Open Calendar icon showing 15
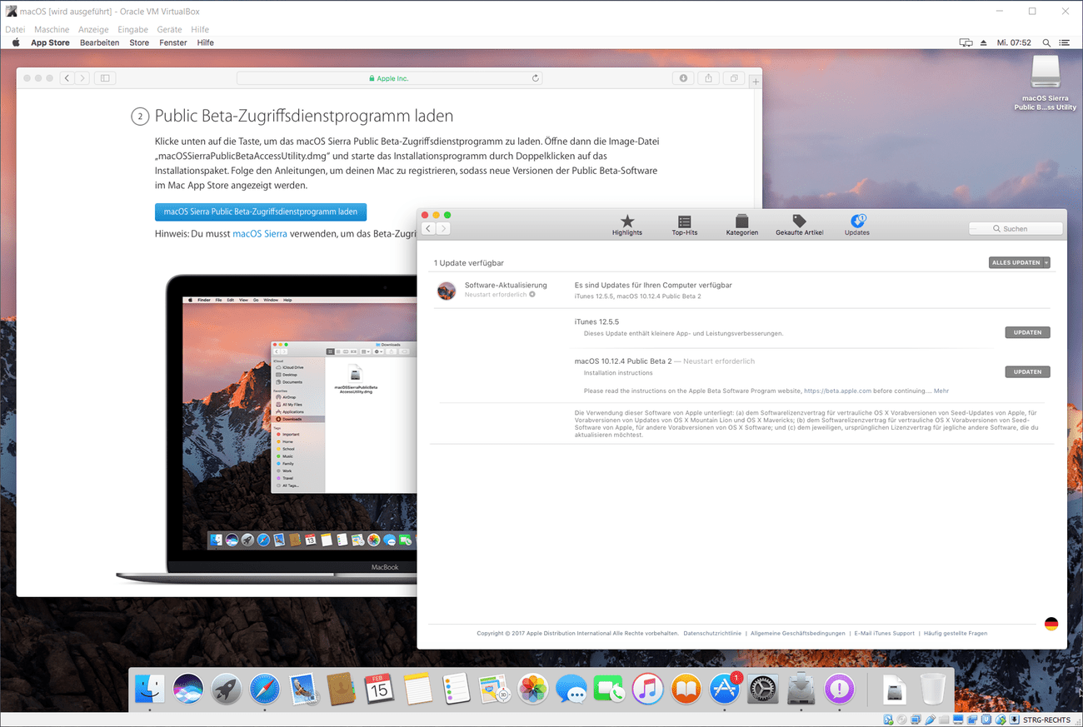The height and width of the screenshot is (727, 1083). (380, 689)
